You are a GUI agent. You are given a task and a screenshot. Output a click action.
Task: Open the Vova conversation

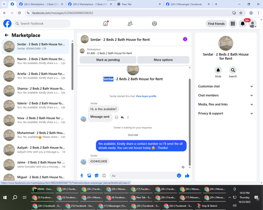pyautogui.click(x=35, y=120)
